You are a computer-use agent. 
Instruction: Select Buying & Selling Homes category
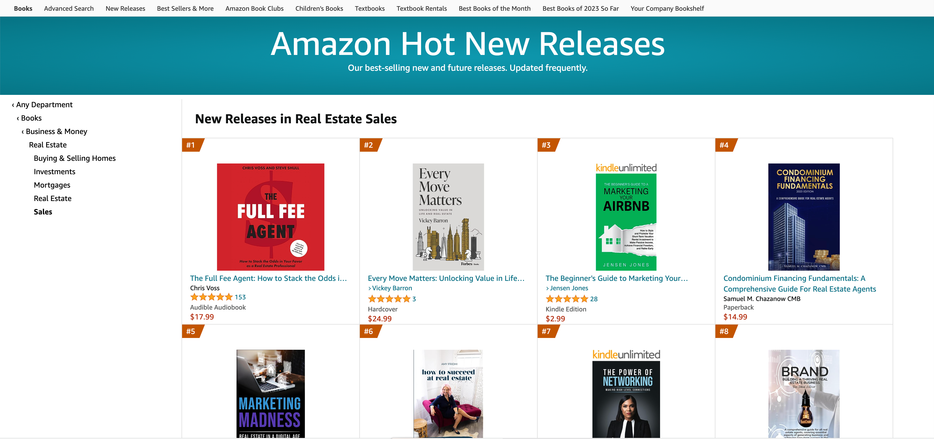[75, 158]
